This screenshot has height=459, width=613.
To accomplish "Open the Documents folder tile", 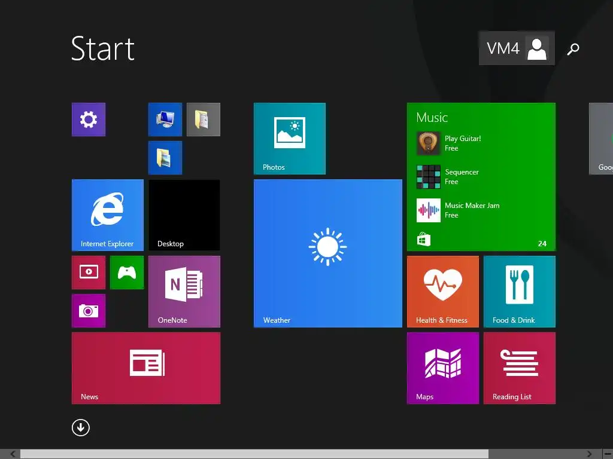I will coord(204,120).
